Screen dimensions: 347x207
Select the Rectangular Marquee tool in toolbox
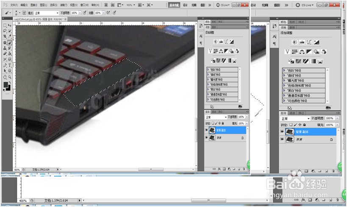point(5,25)
